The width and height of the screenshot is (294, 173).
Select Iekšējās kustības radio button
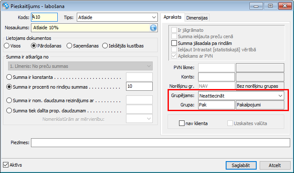tap(105, 45)
